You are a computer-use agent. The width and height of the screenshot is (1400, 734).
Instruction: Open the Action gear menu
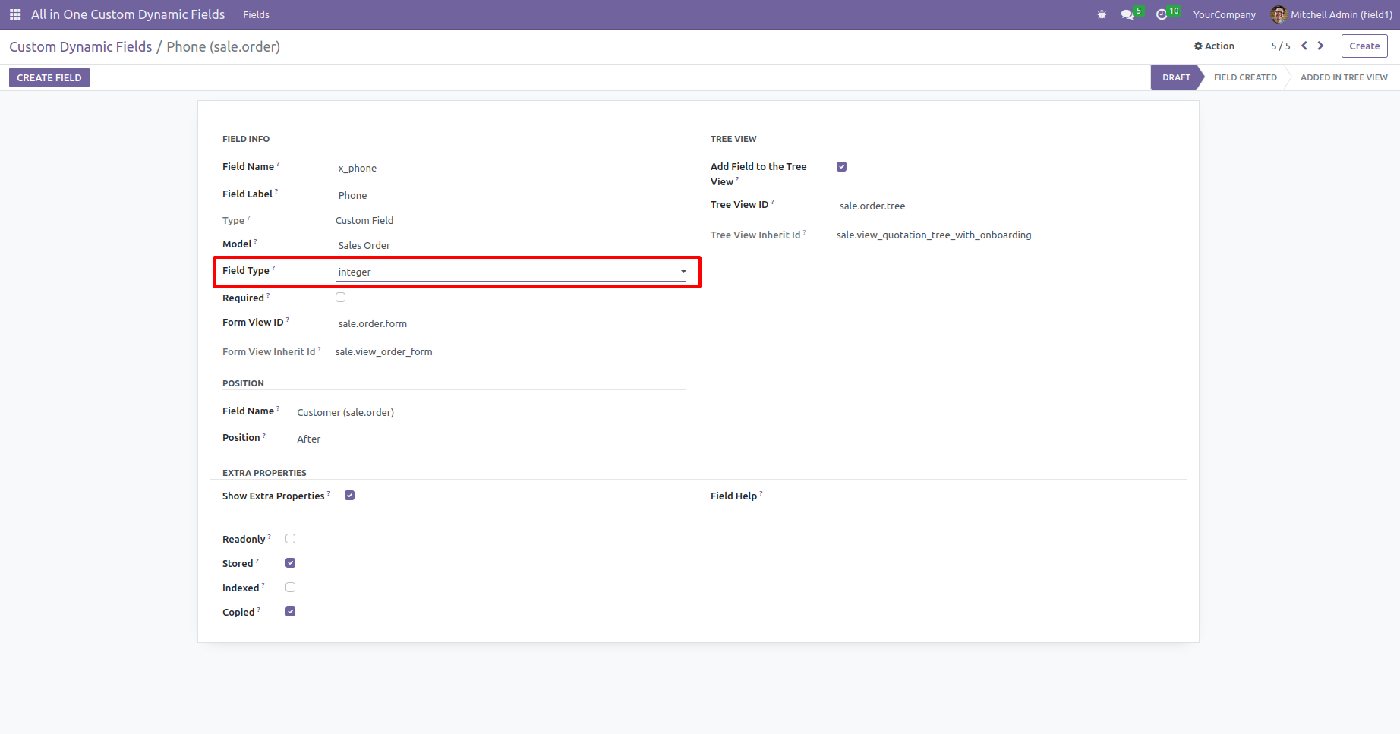coord(1214,46)
